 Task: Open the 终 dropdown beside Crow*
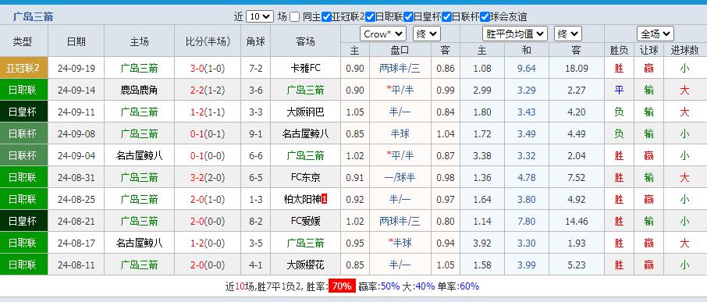point(427,34)
